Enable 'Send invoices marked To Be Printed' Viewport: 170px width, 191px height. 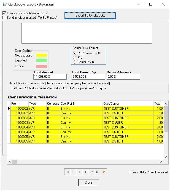(x=4, y=18)
